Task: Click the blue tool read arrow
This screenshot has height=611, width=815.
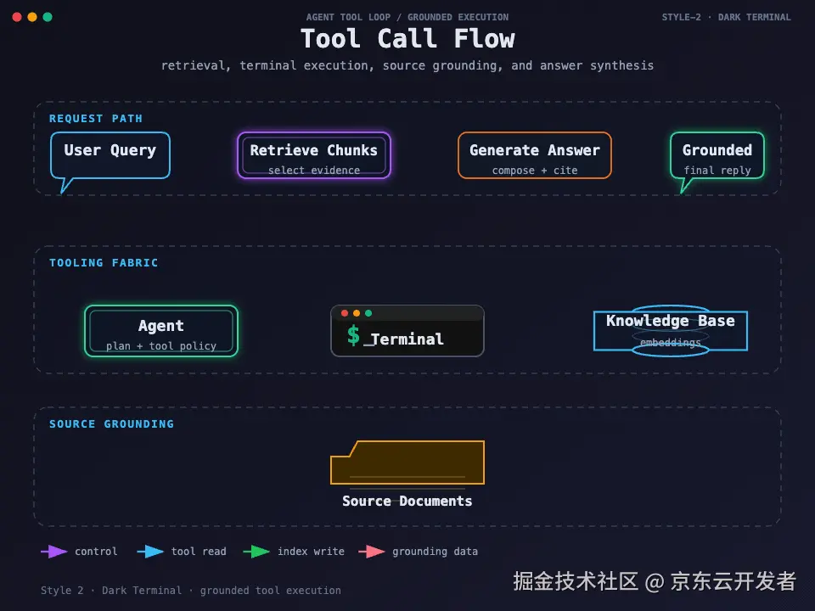Action: tap(150, 552)
